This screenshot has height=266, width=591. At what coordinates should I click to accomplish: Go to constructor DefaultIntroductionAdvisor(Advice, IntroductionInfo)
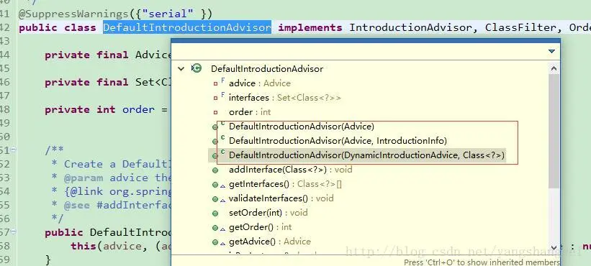(x=338, y=141)
